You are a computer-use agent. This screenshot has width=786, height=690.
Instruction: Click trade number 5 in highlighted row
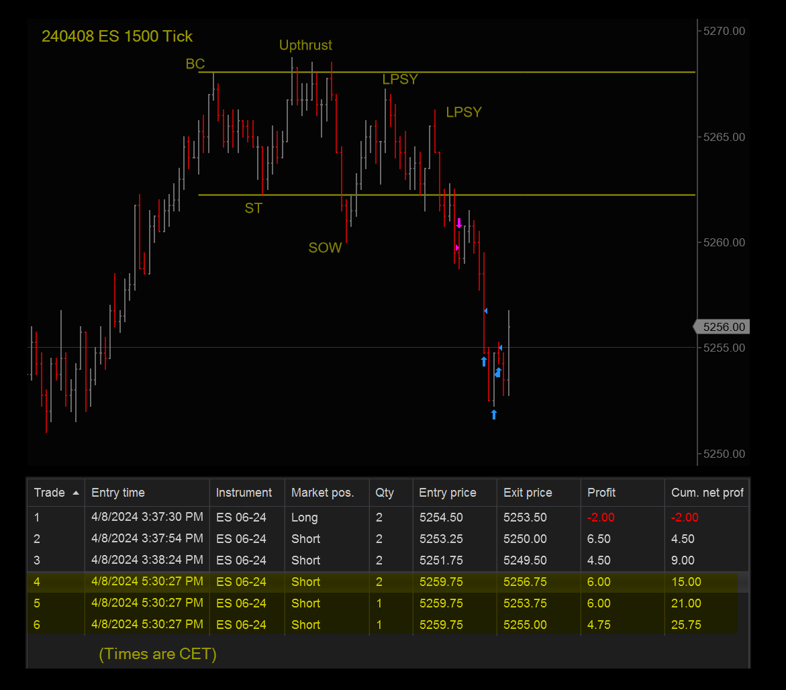[x=37, y=603]
